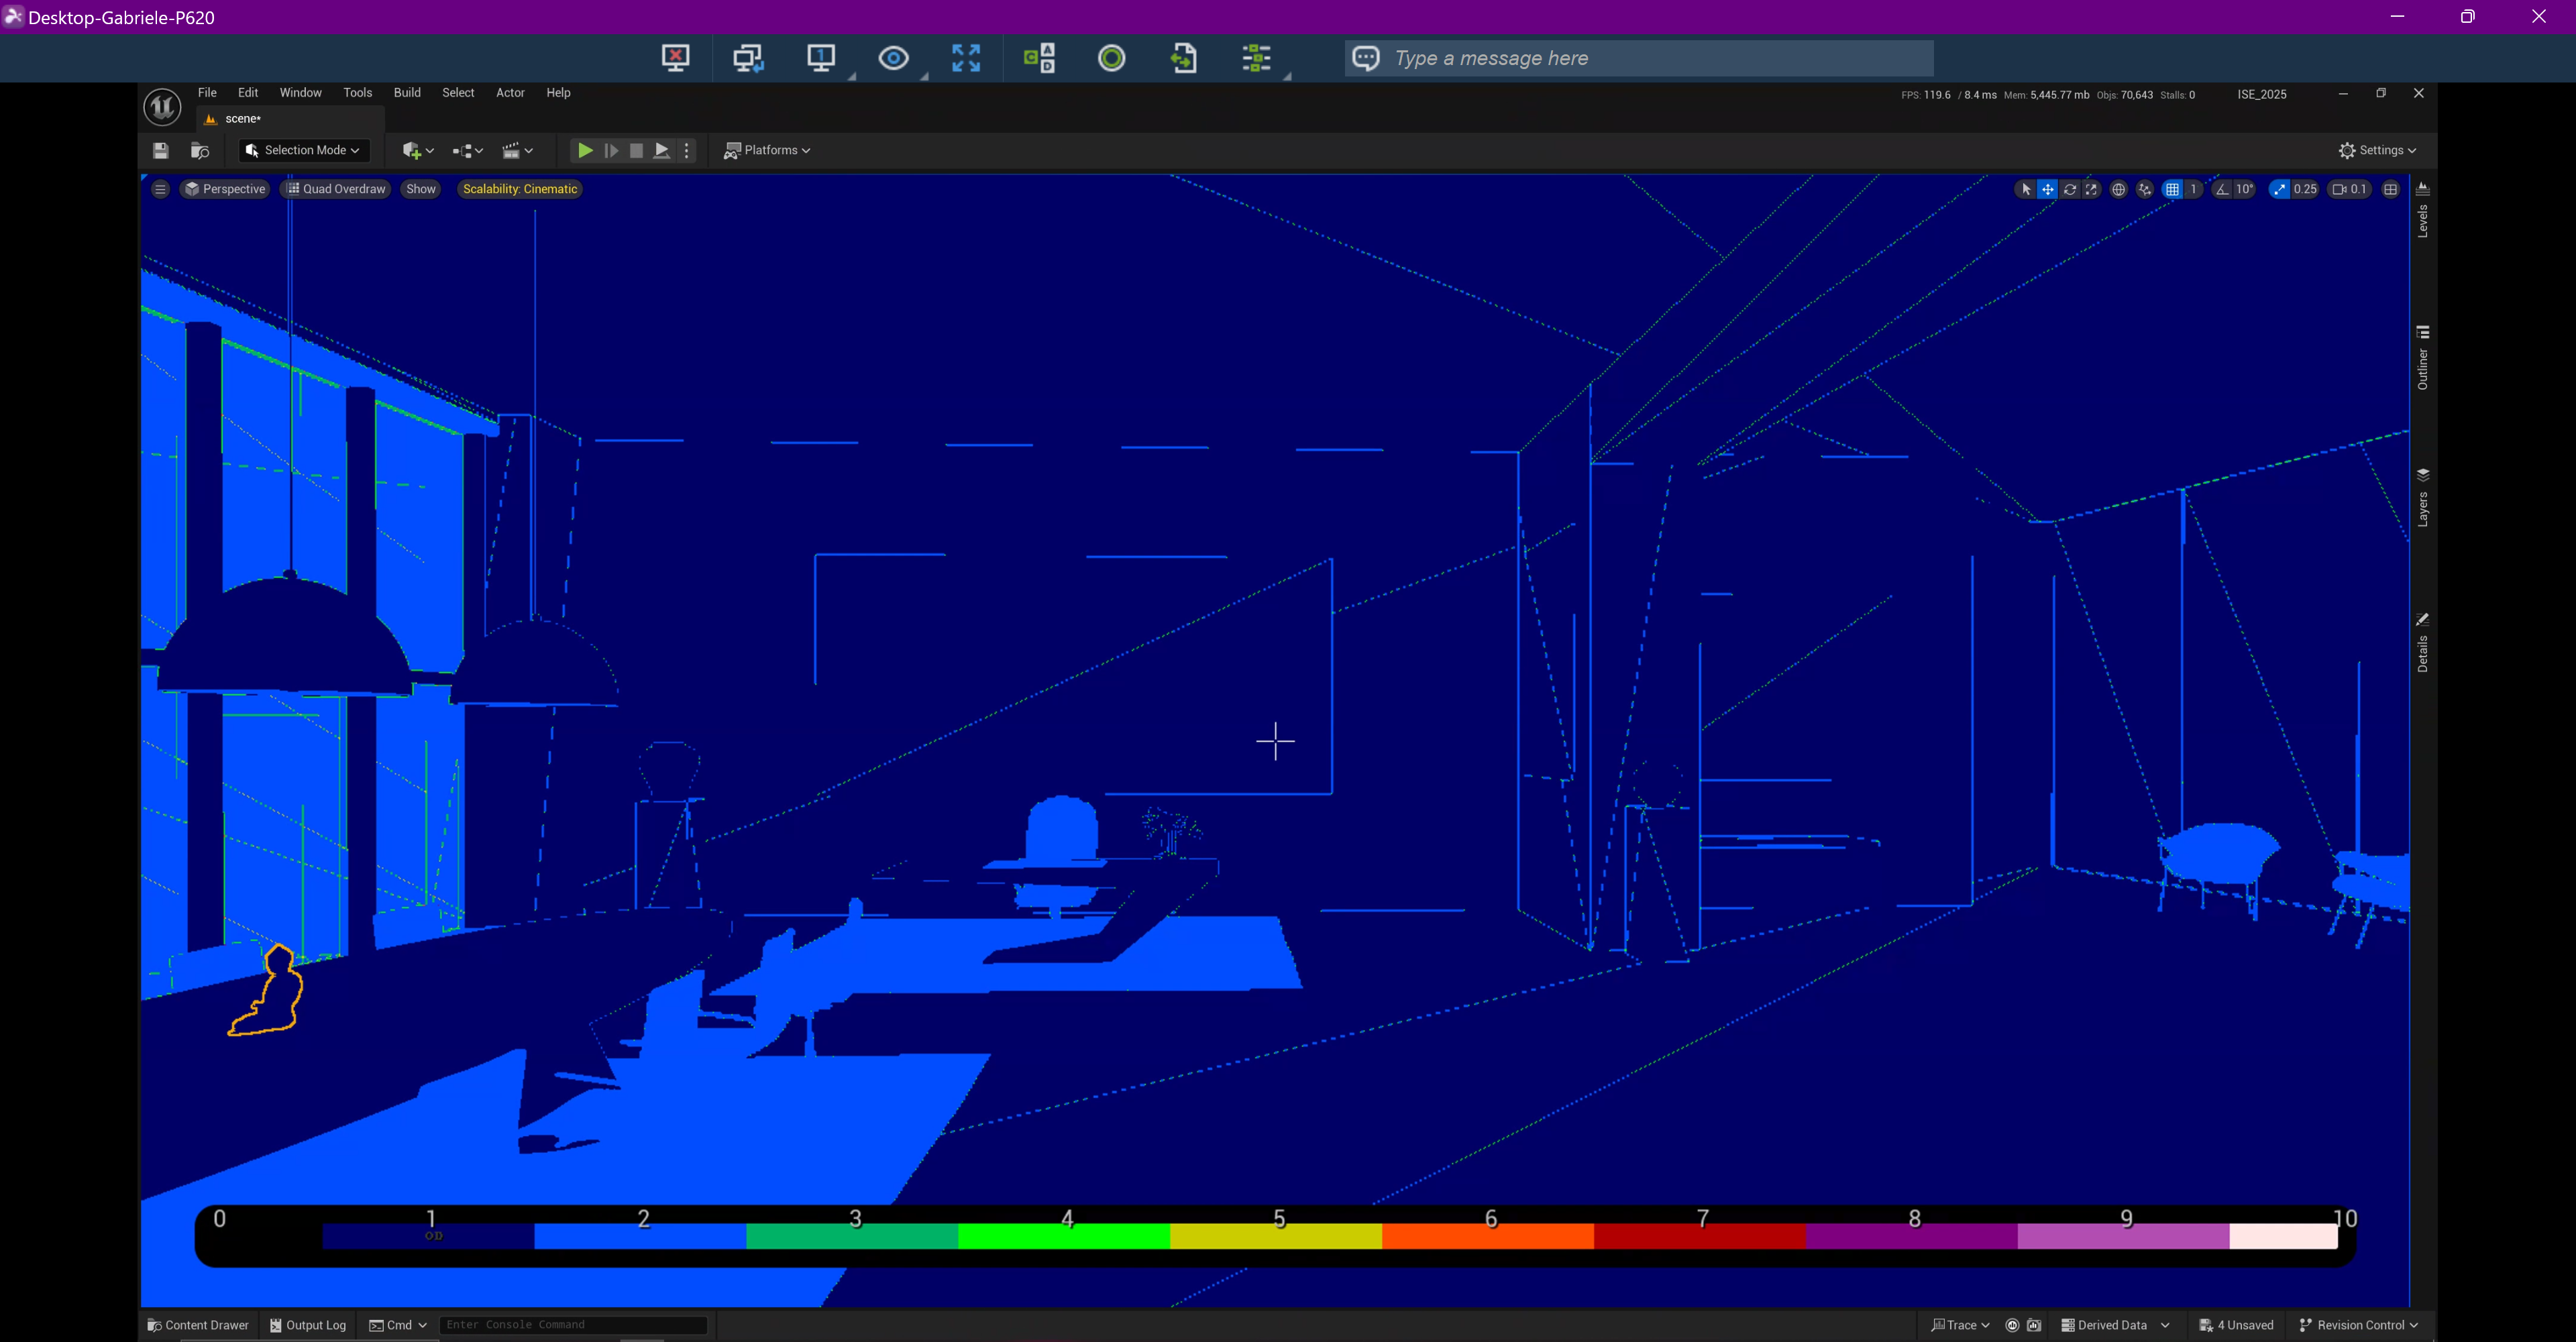Open the Build menu
Screen dimensions: 2576x1342
[x=407, y=92]
